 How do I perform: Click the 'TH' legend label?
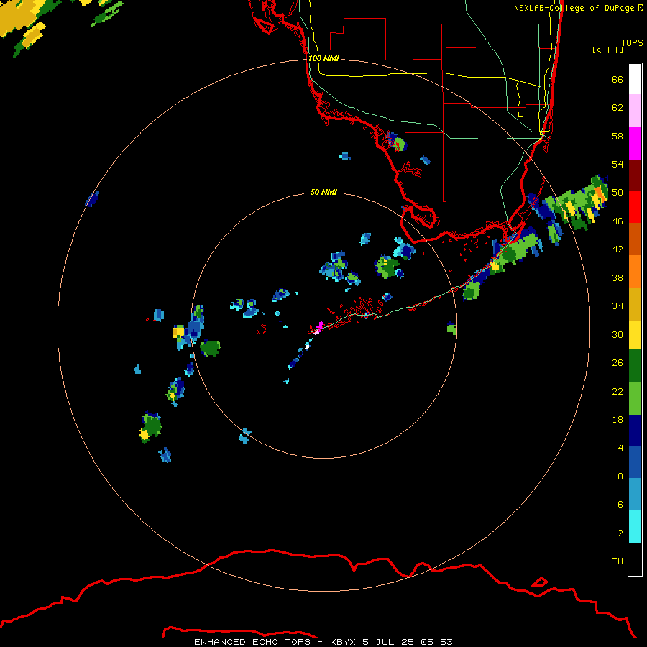click(618, 561)
